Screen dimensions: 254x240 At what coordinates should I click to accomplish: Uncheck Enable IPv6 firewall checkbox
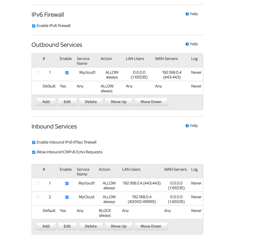pyautogui.click(x=34, y=26)
